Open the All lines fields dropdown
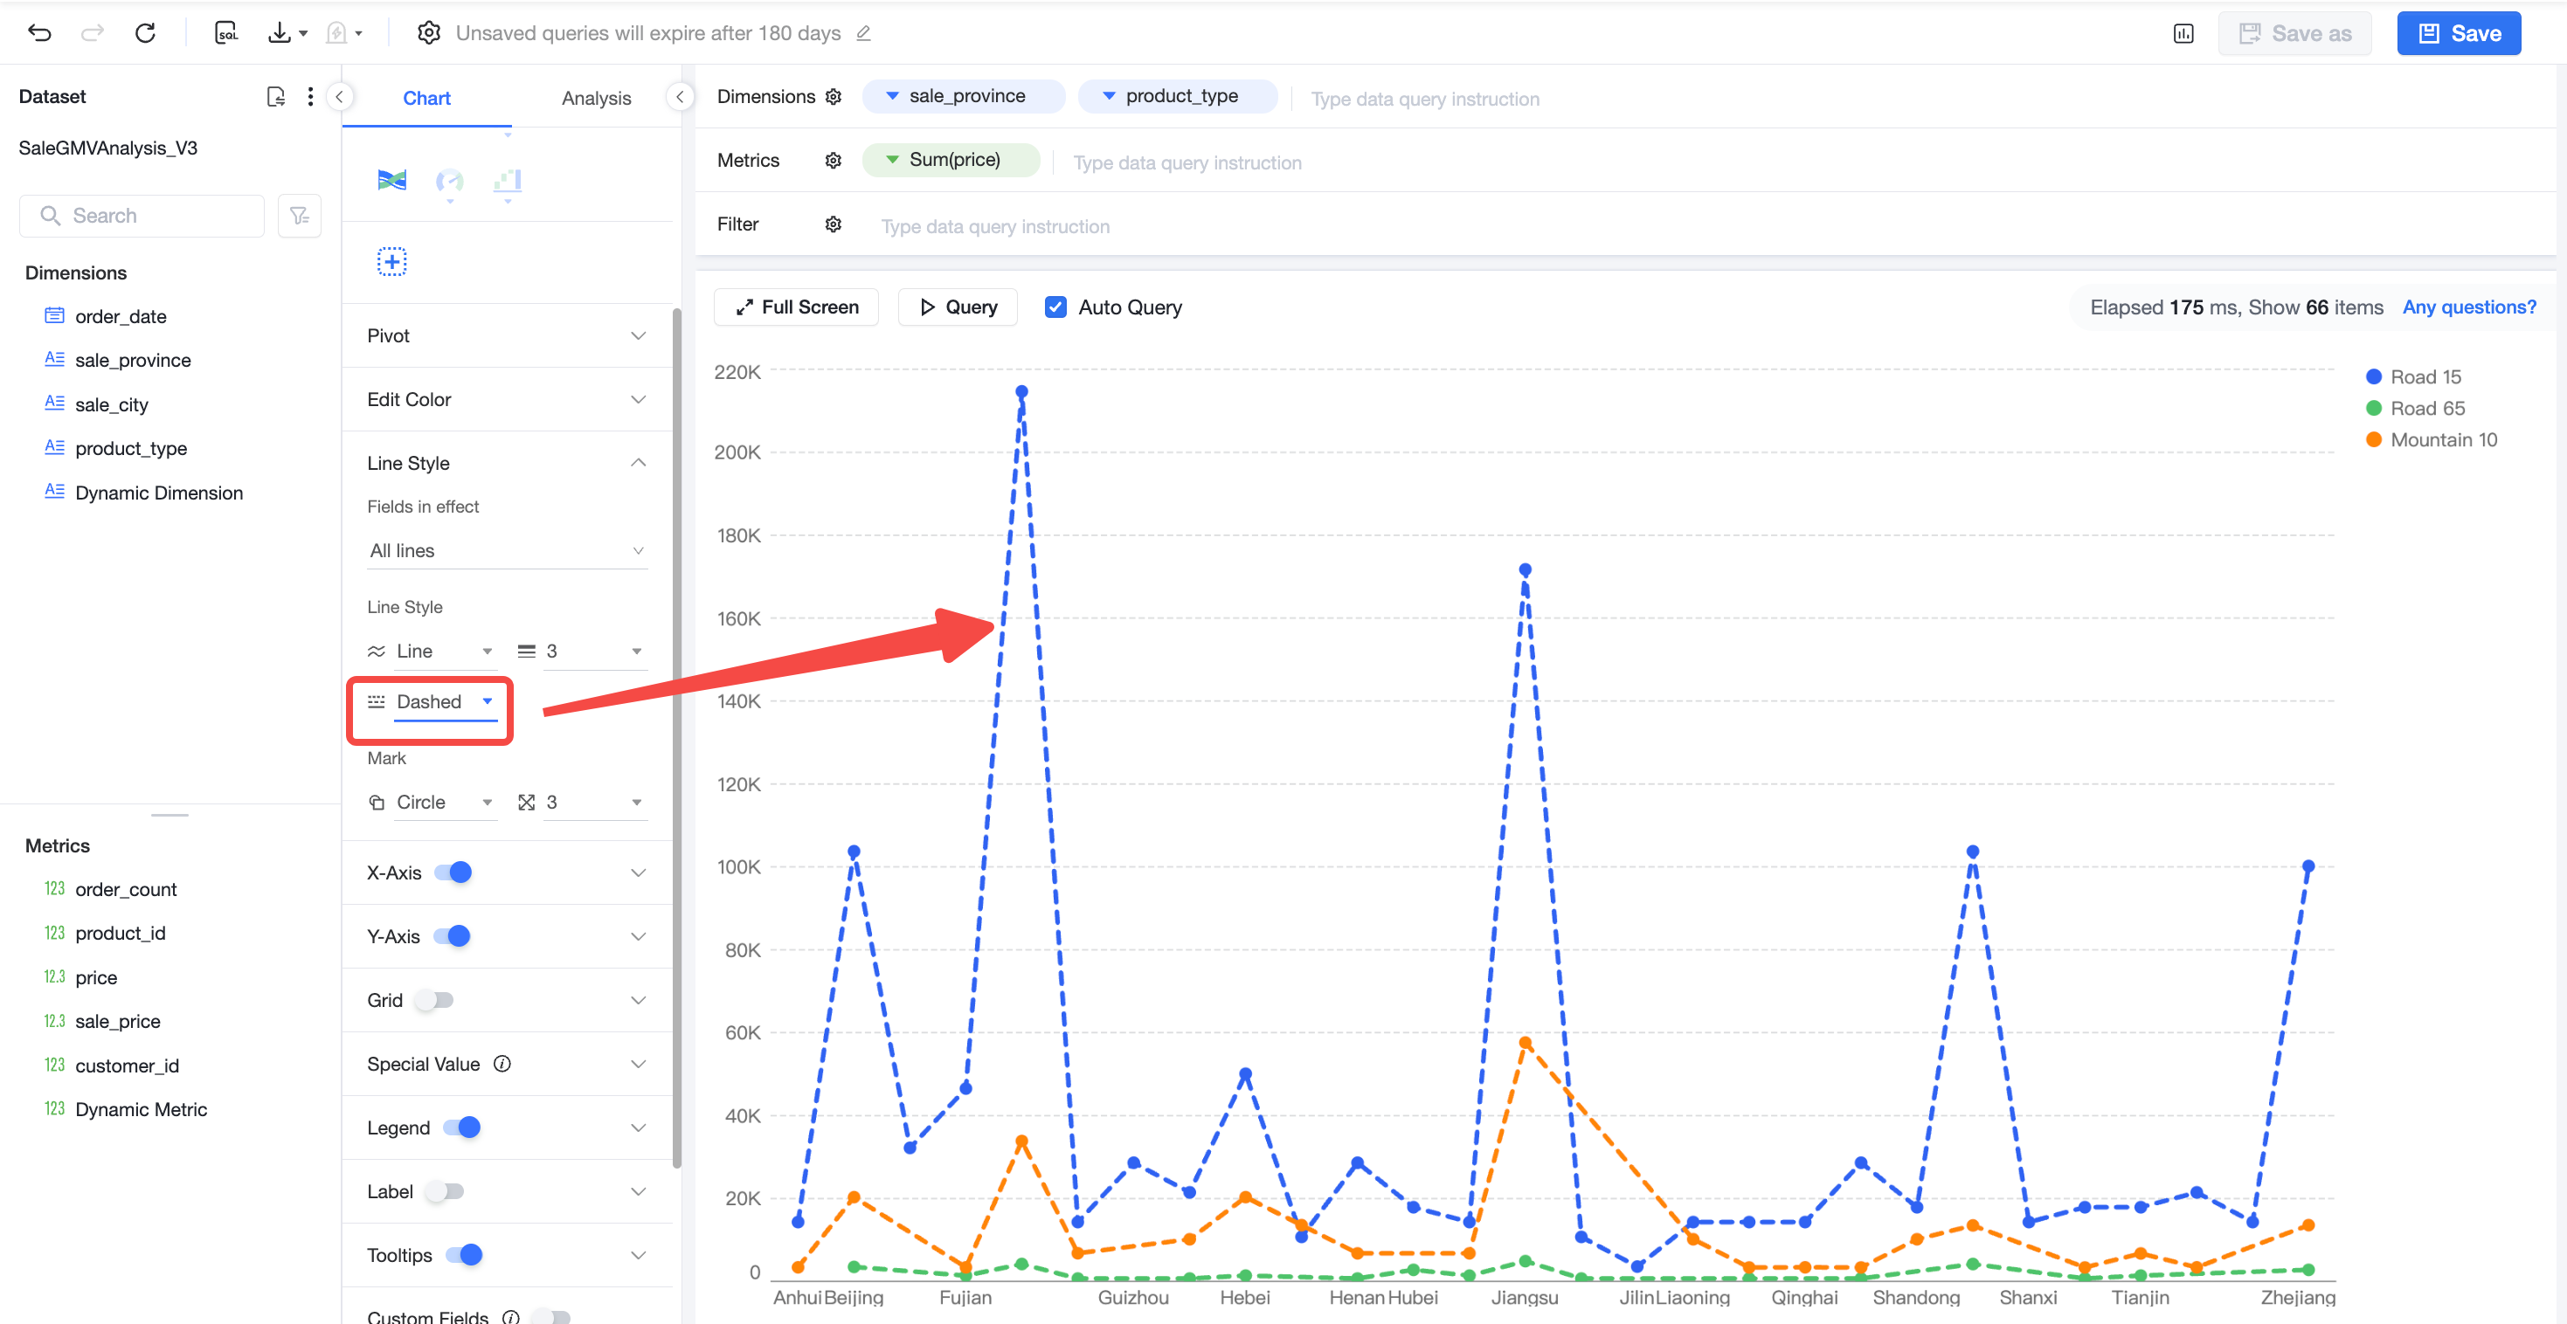The height and width of the screenshot is (1324, 2567). click(x=506, y=550)
